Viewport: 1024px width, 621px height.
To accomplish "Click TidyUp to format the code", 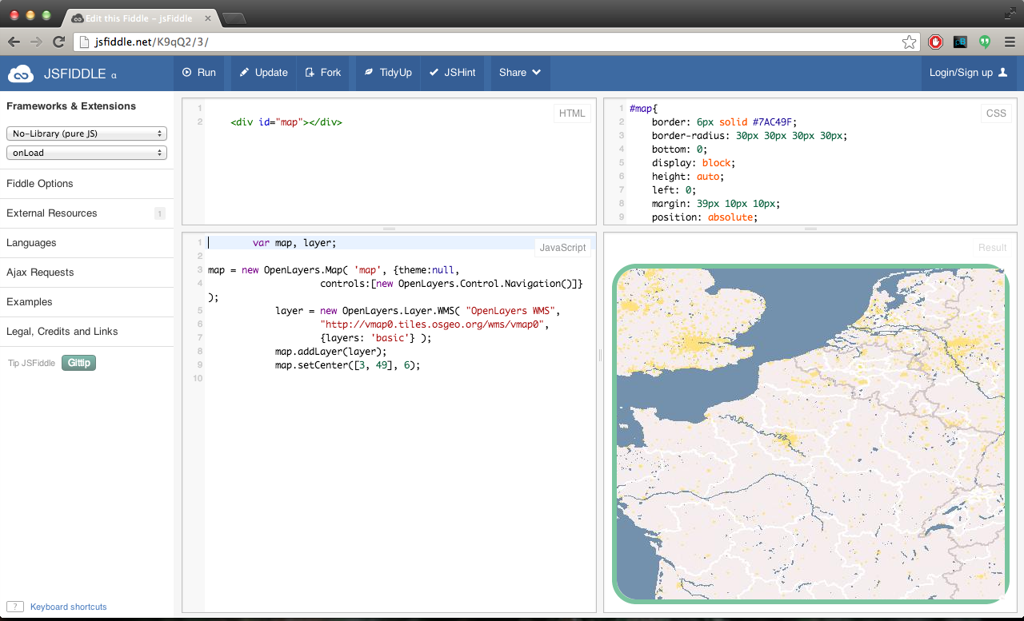I will click(387, 73).
